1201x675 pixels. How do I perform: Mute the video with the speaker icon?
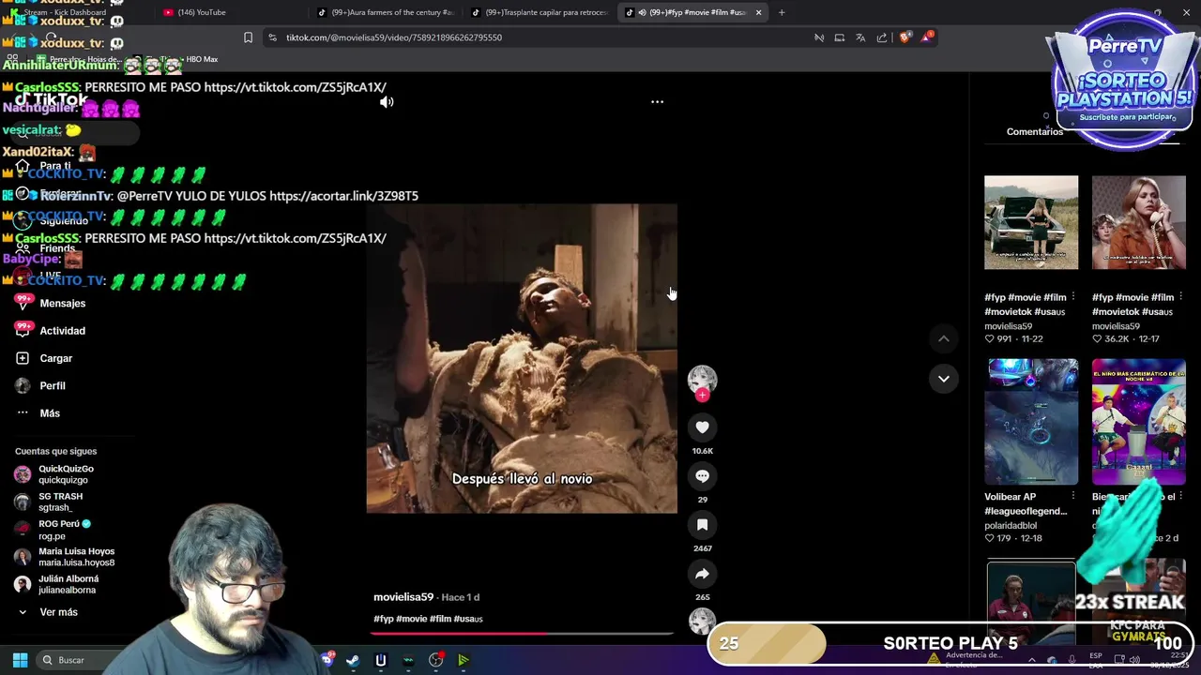tap(387, 102)
